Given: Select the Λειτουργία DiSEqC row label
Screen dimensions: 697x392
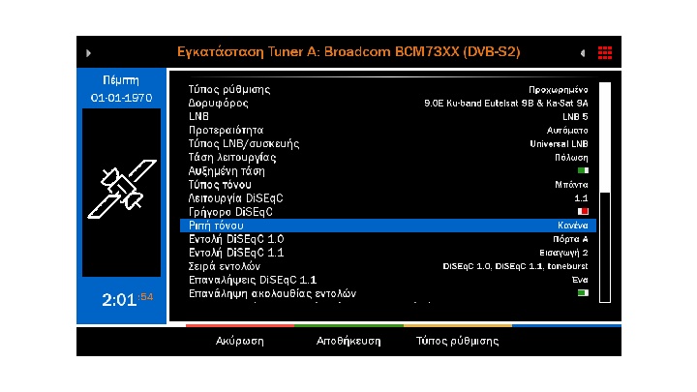Looking at the screenshot, I should 236,198.
